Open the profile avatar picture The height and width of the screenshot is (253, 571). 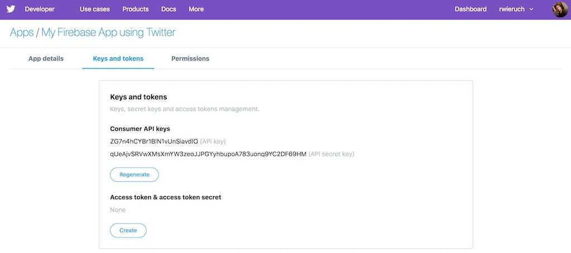(x=560, y=9)
